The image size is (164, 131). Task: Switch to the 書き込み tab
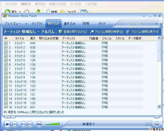click(69, 24)
